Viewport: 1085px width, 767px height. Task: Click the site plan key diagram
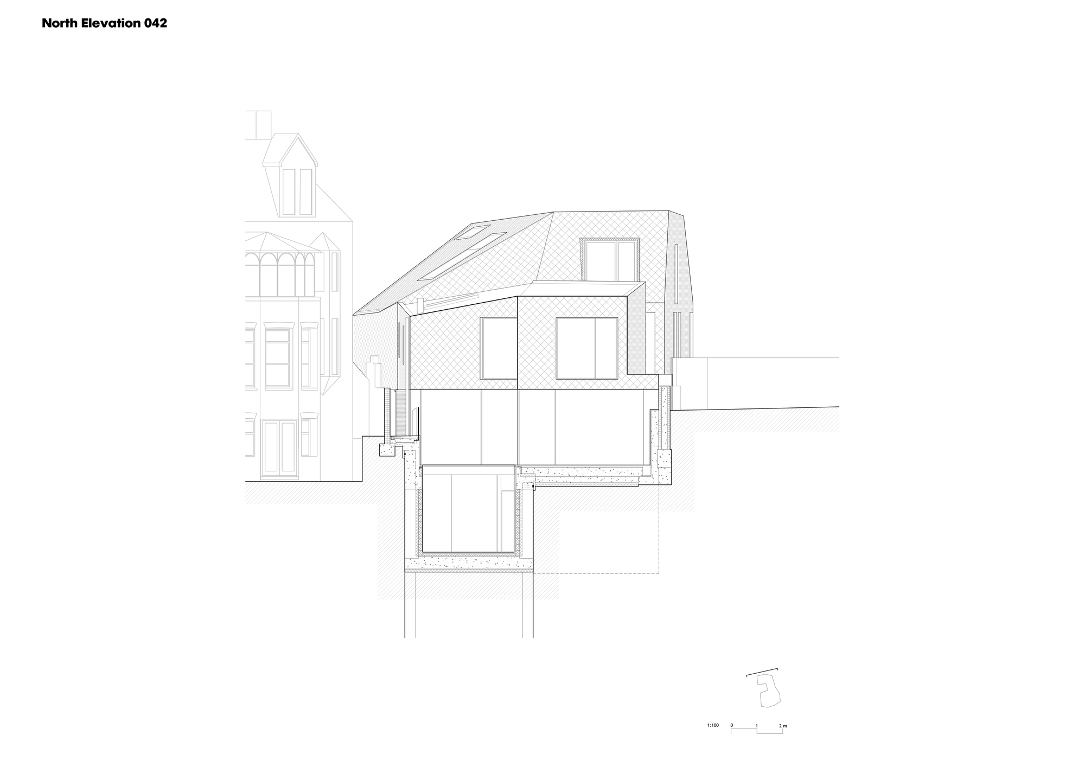click(x=764, y=687)
